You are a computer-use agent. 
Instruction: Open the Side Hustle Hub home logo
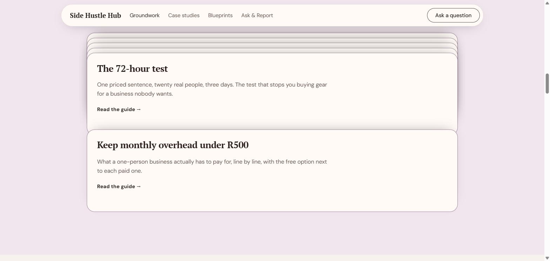[95, 15]
